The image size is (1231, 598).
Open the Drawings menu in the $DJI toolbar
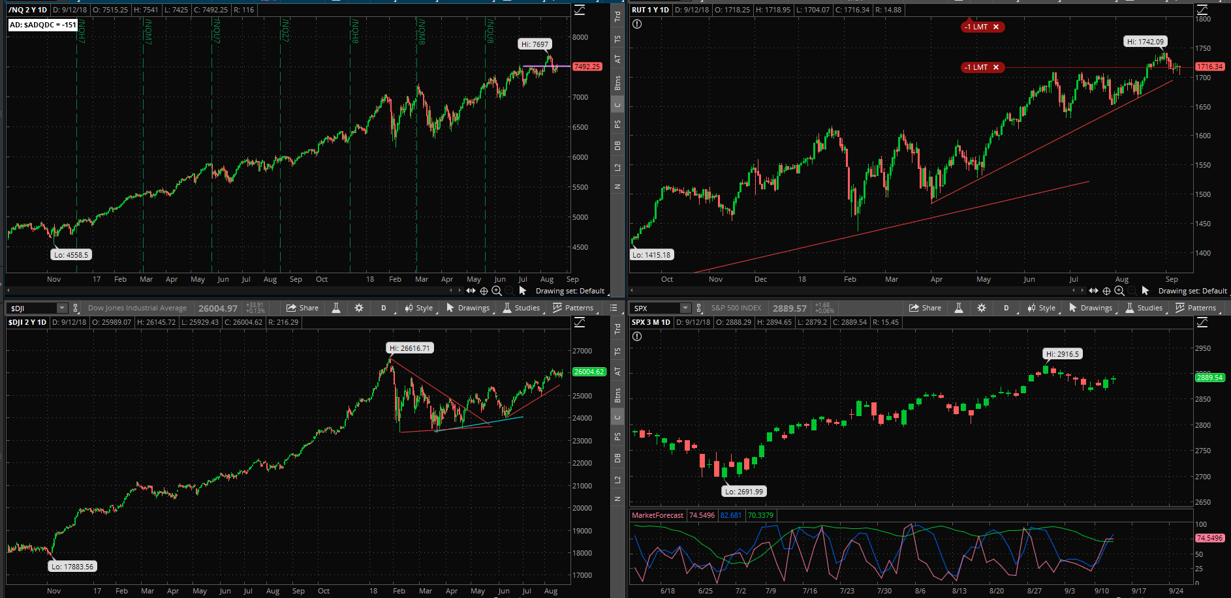[468, 308]
